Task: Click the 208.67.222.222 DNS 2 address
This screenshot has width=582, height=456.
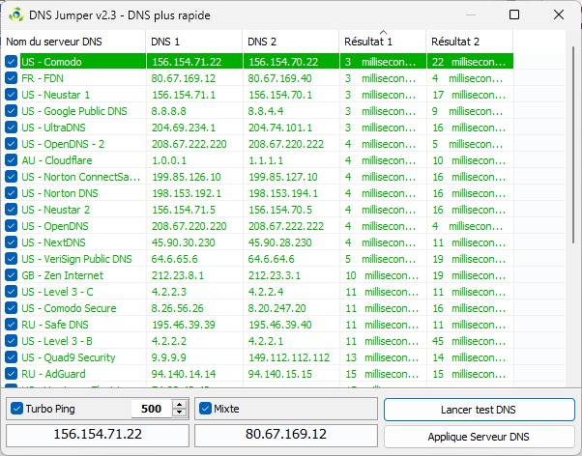Action: tap(286, 226)
